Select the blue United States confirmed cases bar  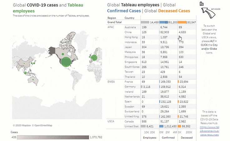click(162, 126)
